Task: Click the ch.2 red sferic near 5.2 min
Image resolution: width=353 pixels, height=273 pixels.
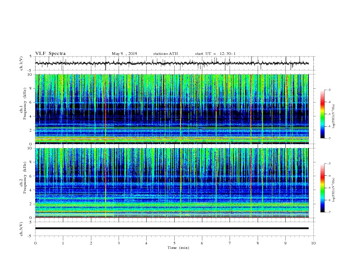Action: click(181, 182)
